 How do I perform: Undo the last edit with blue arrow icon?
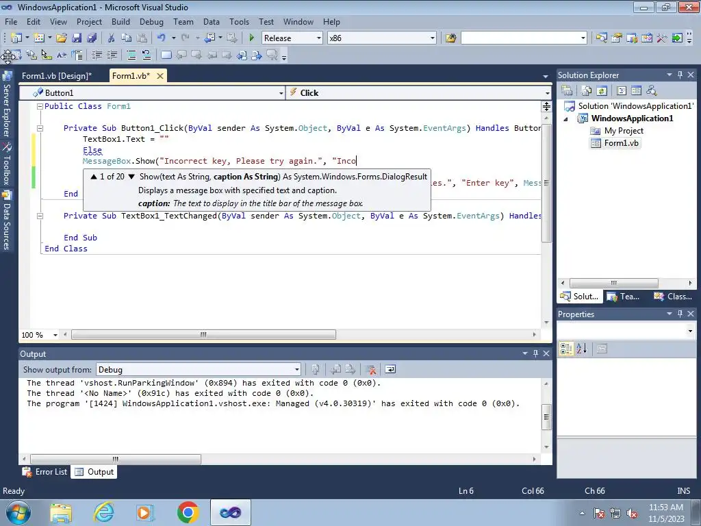pos(162,38)
